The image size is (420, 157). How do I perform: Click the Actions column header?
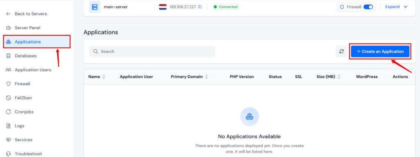click(x=400, y=77)
